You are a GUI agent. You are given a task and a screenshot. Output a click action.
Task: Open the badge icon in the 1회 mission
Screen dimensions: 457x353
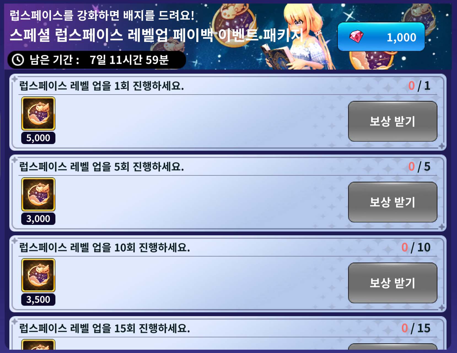coord(38,114)
